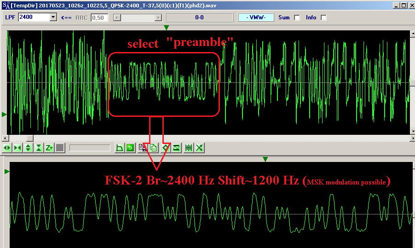Click the green top marker above upper waveform
The image size is (415, 248).
166,28
